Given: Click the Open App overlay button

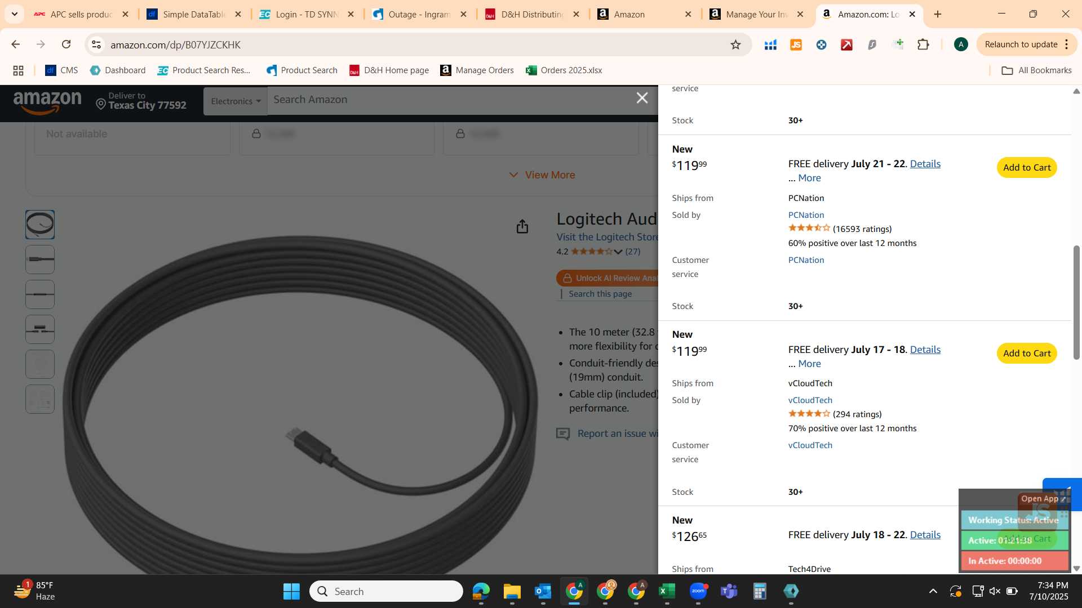Looking at the screenshot, I should coord(1043,499).
